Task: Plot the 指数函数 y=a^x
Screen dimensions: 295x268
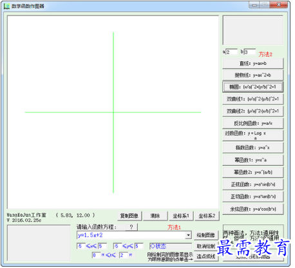Action: (x=252, y=148)
